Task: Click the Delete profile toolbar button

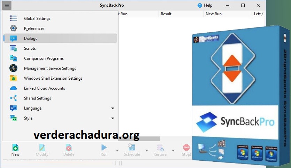Action: click(69, 150)
